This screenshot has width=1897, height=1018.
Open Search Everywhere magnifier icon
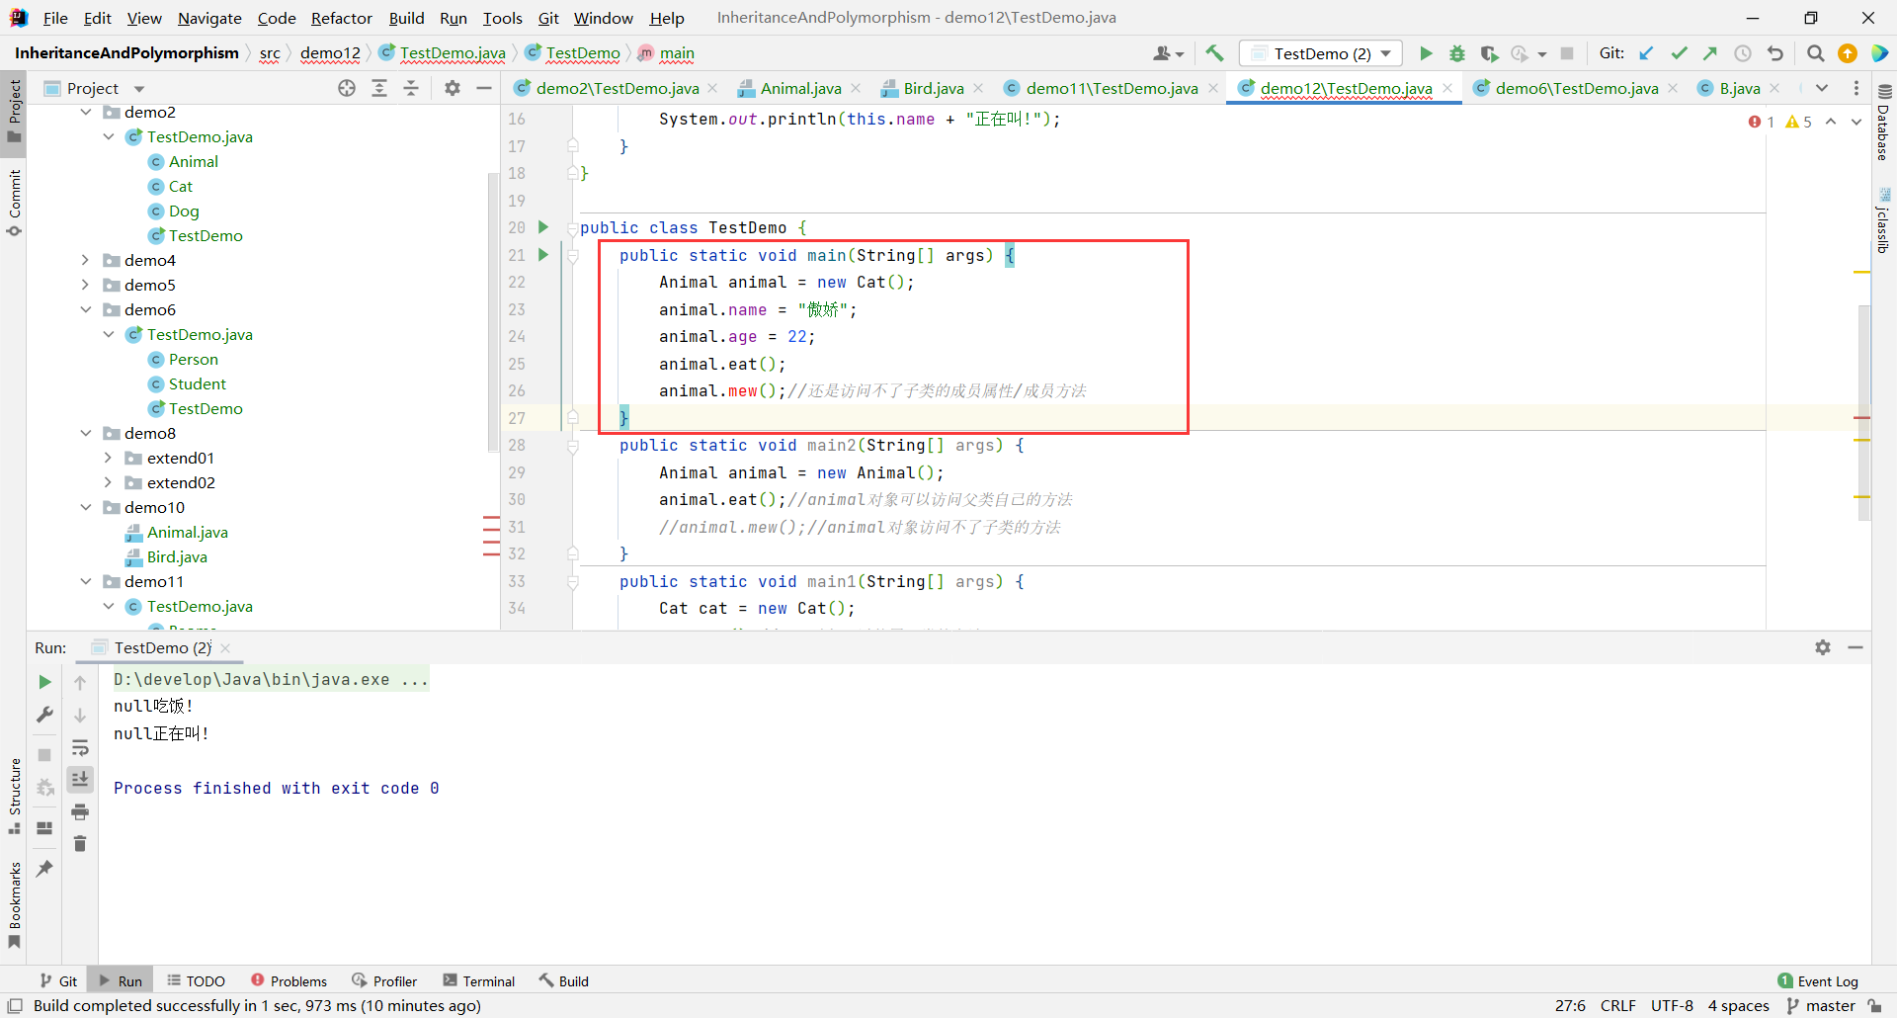1815,53
